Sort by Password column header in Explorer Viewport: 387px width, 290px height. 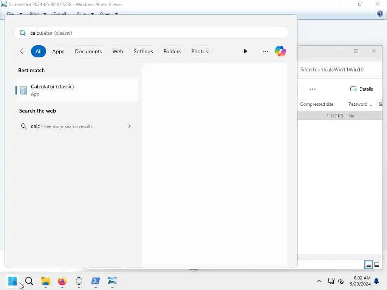click(x=361, y=104)
